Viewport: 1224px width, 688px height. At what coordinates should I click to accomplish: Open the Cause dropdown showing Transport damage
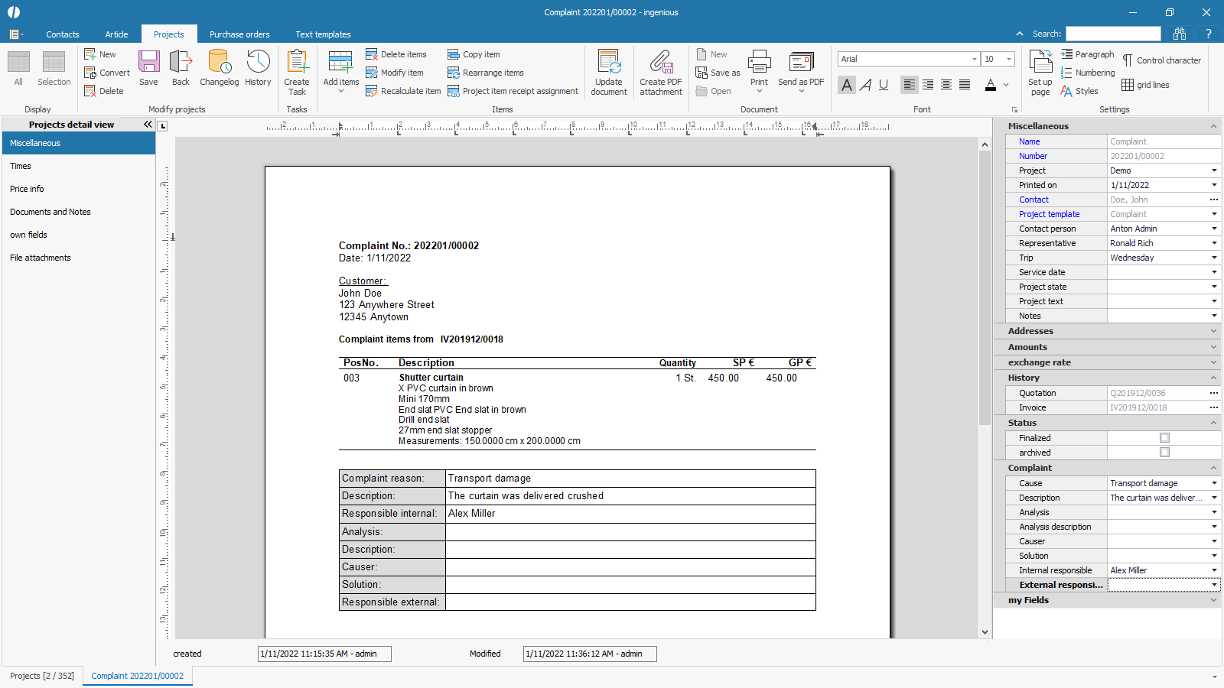click(1213, 483)
